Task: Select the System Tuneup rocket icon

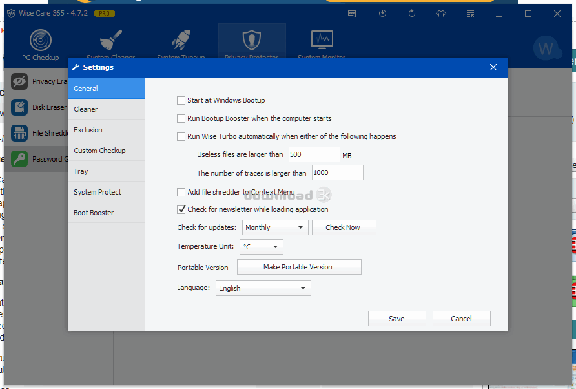Action: [181, 40]
